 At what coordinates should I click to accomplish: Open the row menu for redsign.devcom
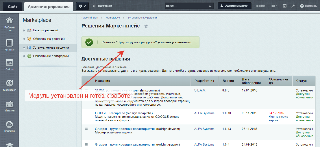pos(86,129)
